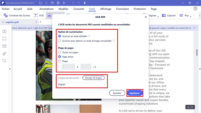Switch to the Modifier tab
This screenshot has height=113, width=201.
click(x=63, y=9)
